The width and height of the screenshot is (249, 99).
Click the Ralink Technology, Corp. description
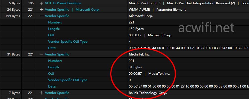(x=148, y=93)
